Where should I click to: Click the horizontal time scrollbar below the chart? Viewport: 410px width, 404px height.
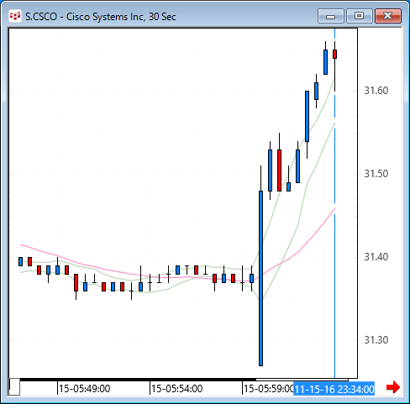coord(184,380)
